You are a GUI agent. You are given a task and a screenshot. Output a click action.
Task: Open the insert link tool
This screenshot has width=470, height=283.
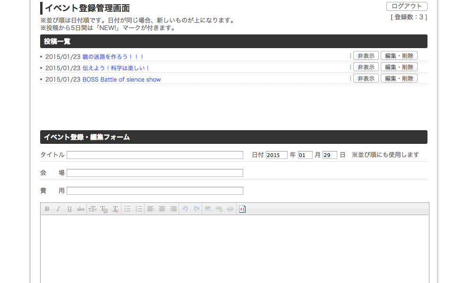219,209
